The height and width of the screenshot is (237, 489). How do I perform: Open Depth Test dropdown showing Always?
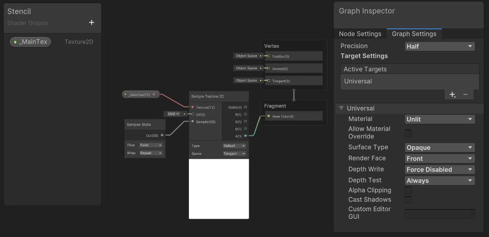tap(440, 180)
